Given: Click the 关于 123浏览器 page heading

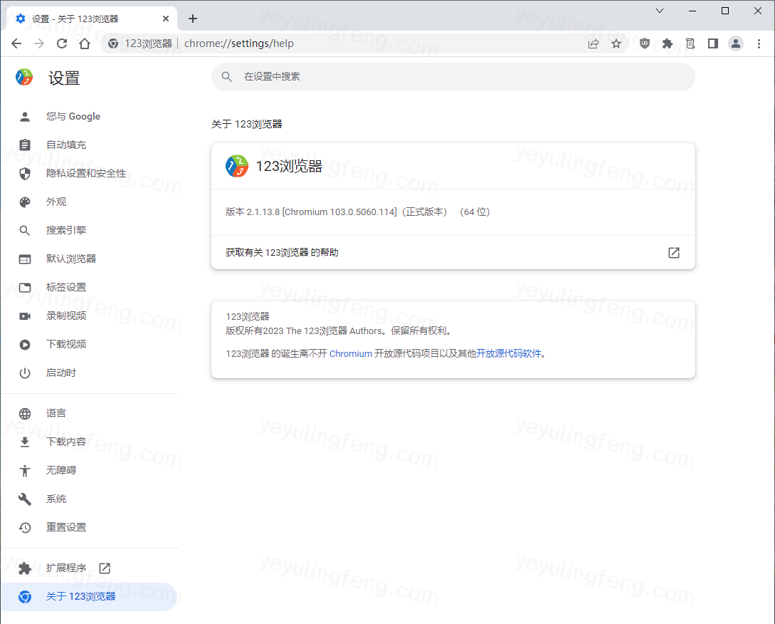Looking at the screenshot, I should 247,124.
